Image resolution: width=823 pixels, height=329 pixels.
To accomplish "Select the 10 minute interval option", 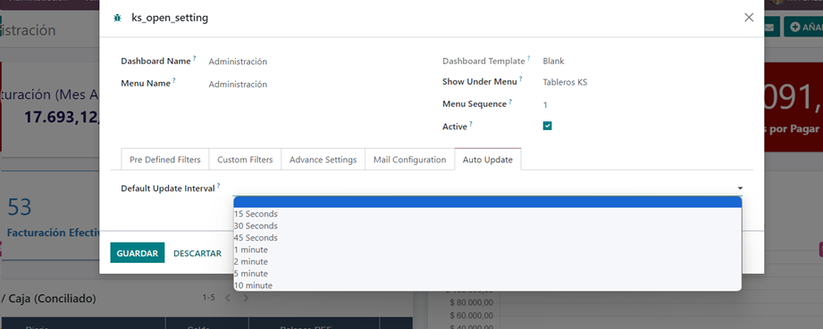I will tap(488, 285).
